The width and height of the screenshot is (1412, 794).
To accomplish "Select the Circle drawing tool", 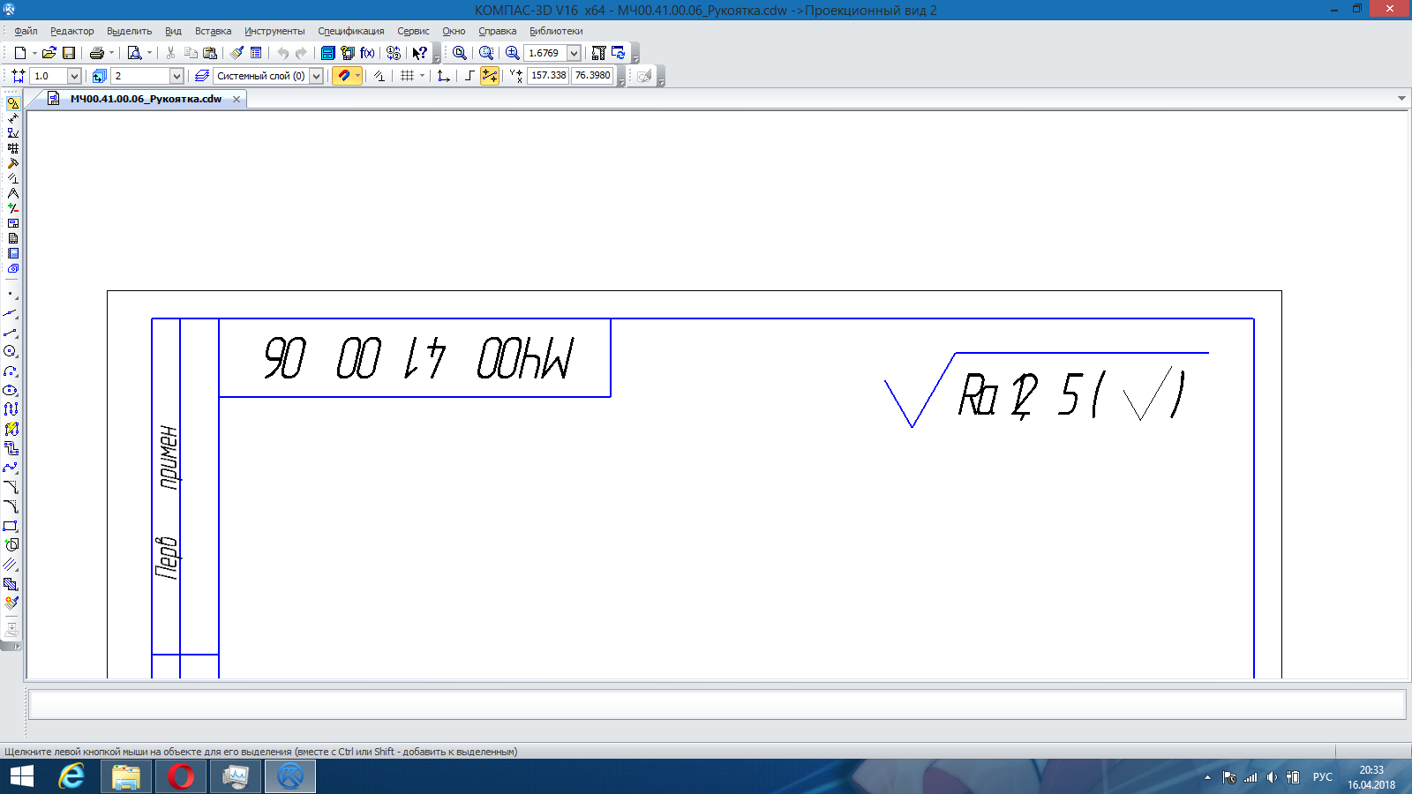I will tap(11, 351).
